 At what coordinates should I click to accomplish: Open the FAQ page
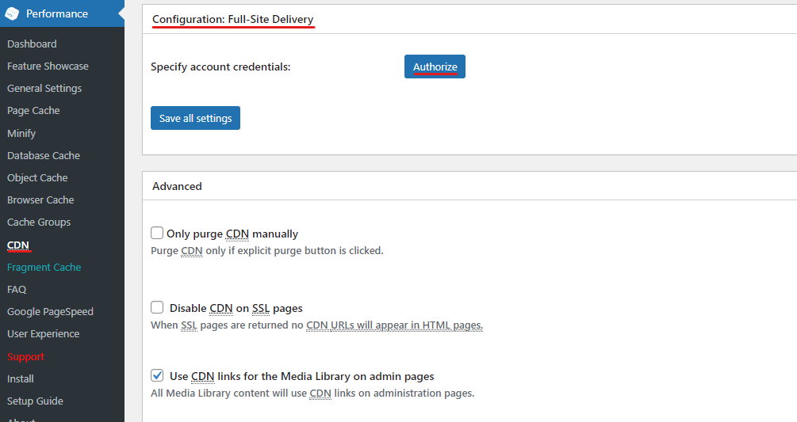(17, 290)
